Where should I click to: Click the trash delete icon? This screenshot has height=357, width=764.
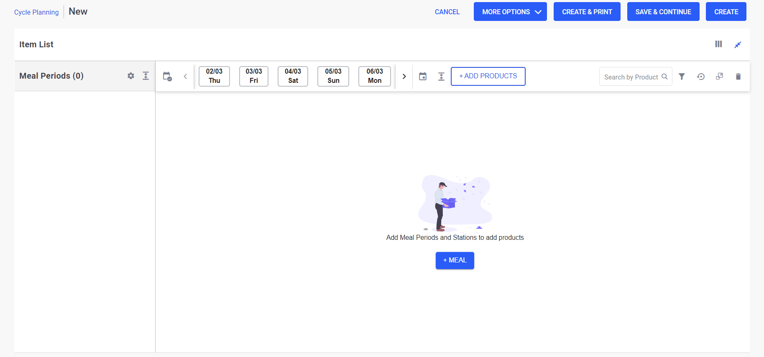point(738,76)
